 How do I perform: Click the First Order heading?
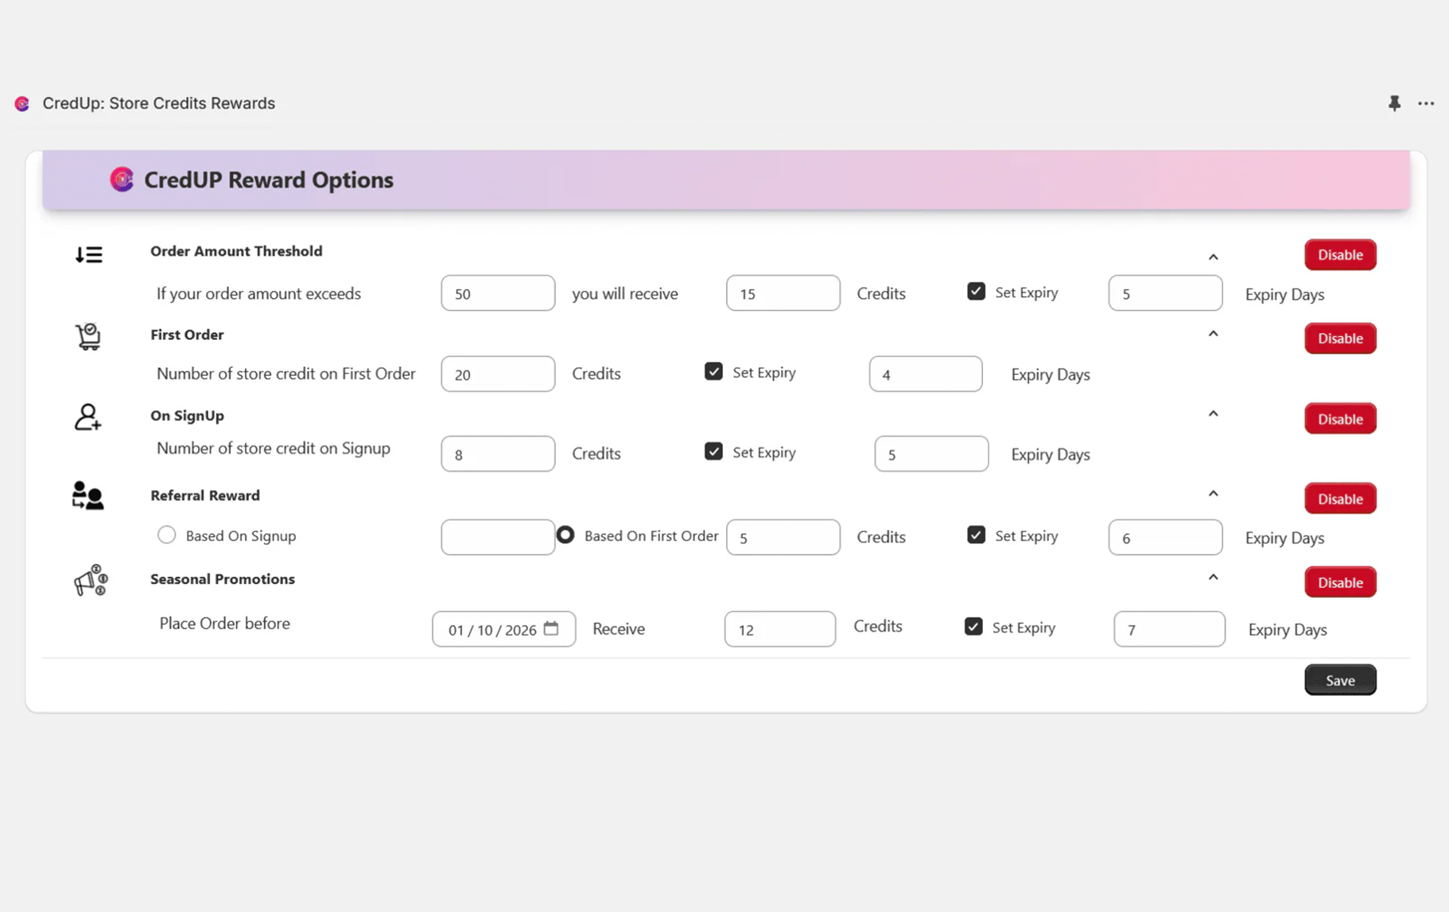tap(187, 334)
